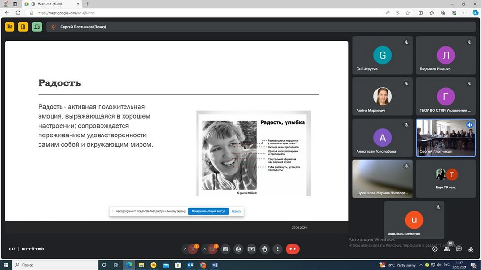This screenshot has width=481, height=270.
Task: Click the "Скрыть" link
Action: [236, 211]
